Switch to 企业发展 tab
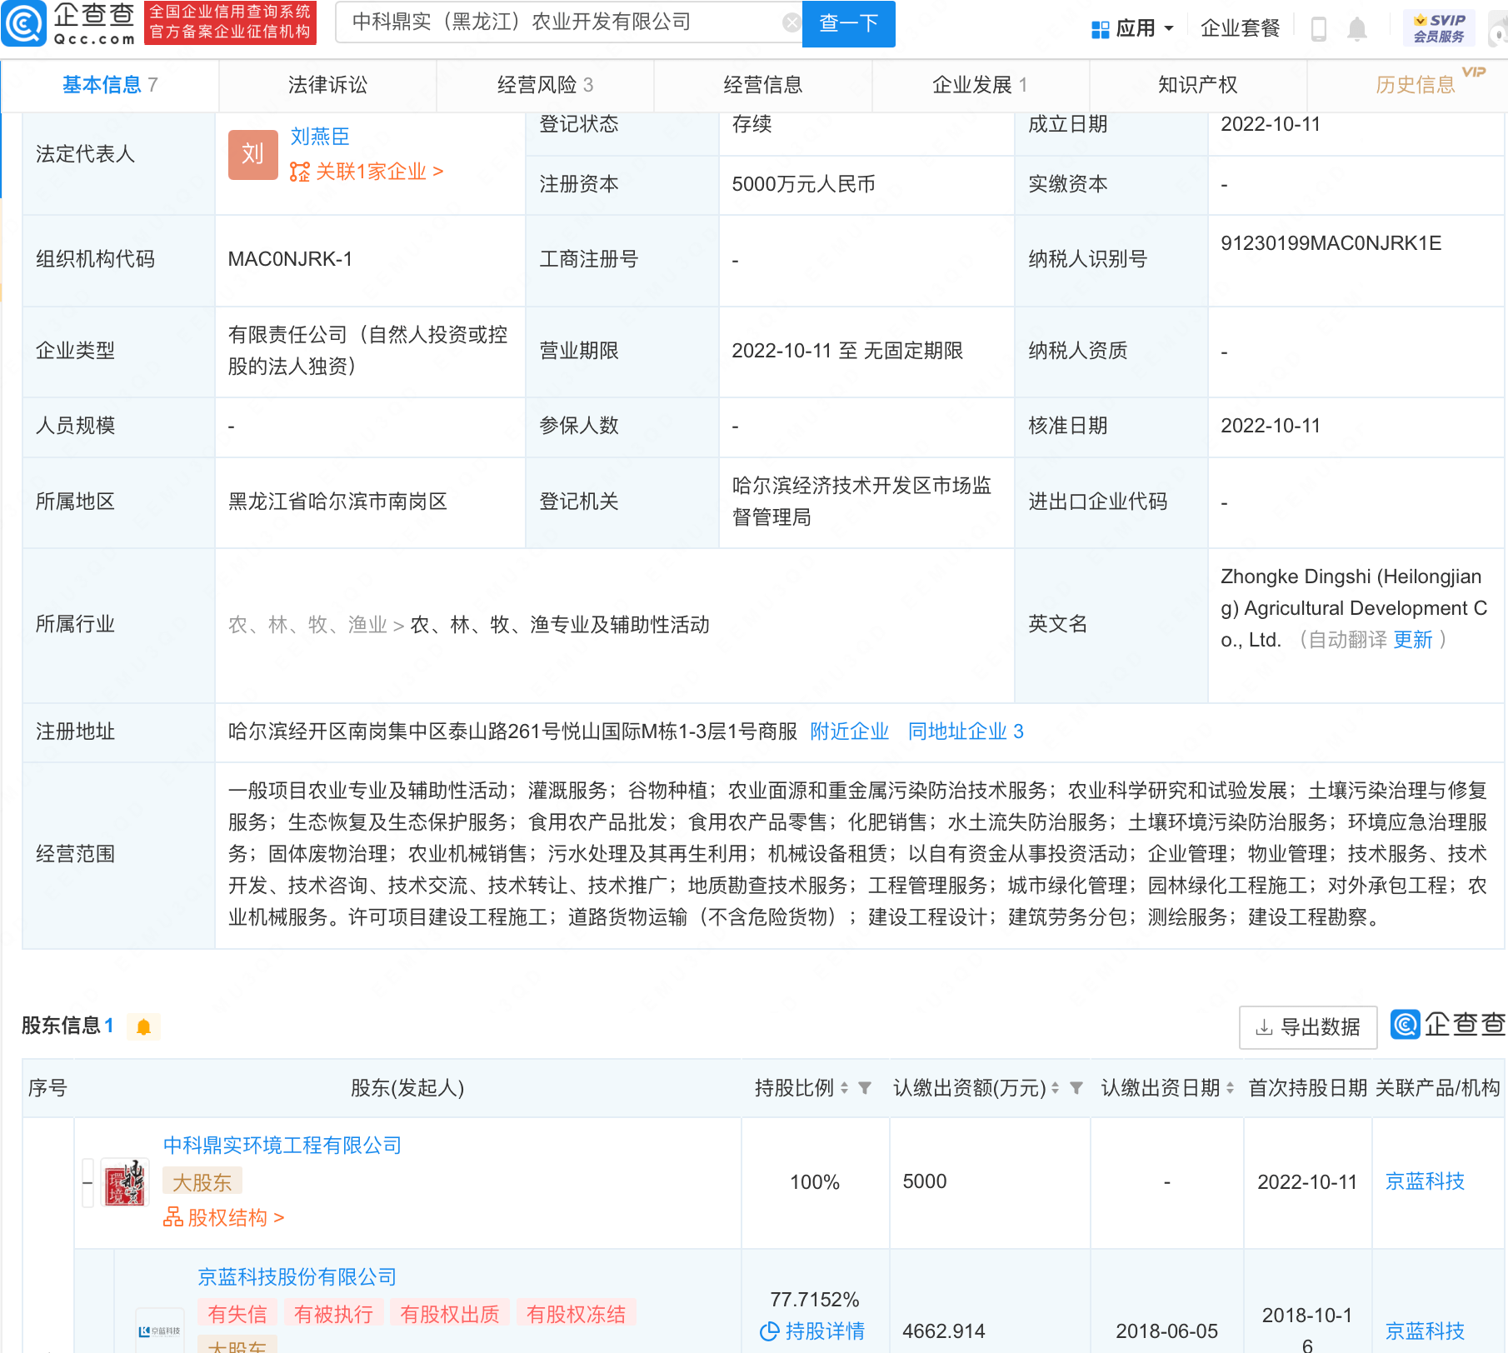Screen dimensions: 1508x1353 (980, 85)
